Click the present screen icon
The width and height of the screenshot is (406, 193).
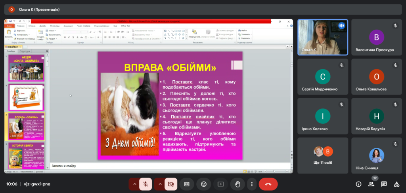(x=221, y=184)
